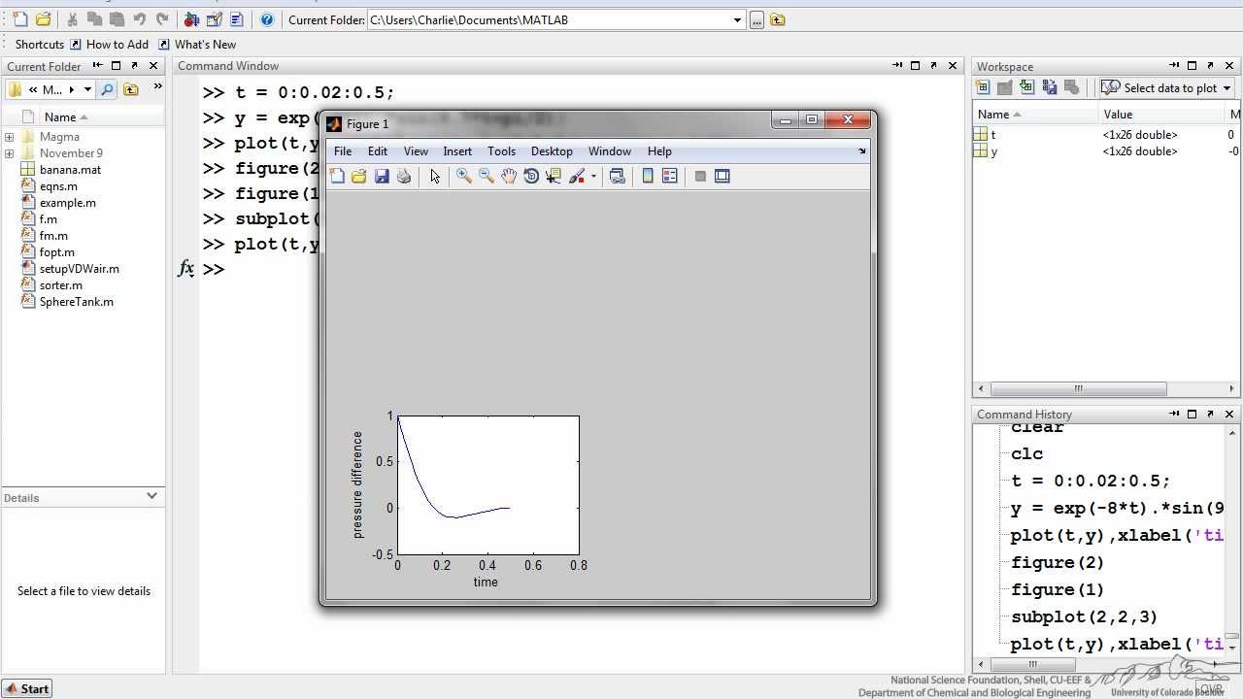Click the dock figure arrow in Figure 1 menubar
The image size is (1243, 699).
(x=862, y=151)
